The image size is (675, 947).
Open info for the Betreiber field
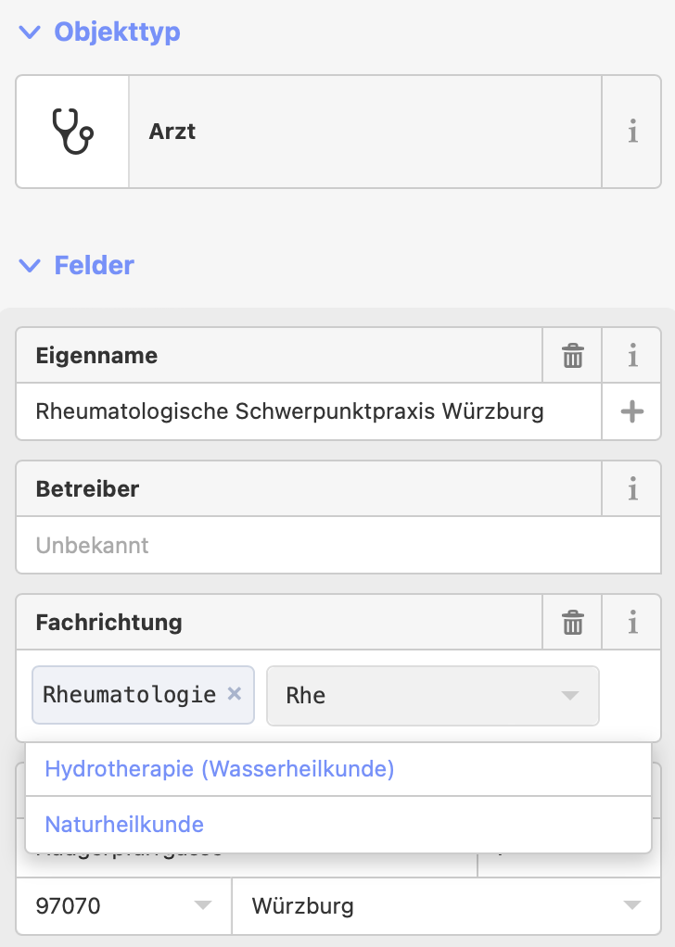coord(631,488)
